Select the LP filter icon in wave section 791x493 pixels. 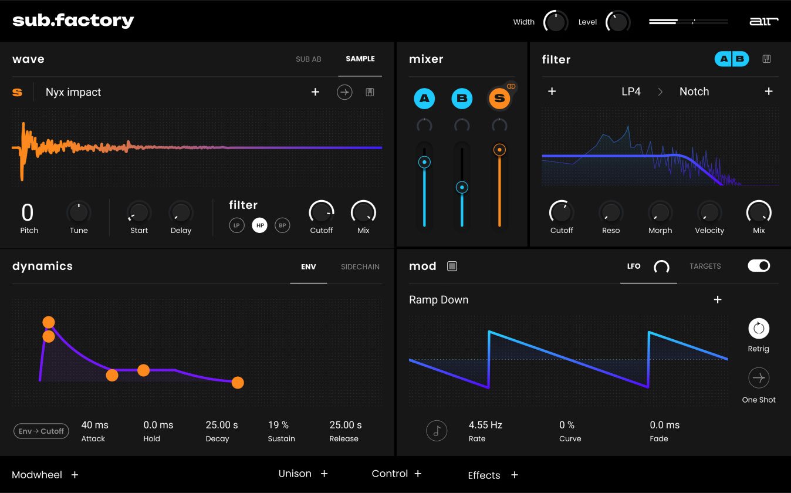coord(236,225)
